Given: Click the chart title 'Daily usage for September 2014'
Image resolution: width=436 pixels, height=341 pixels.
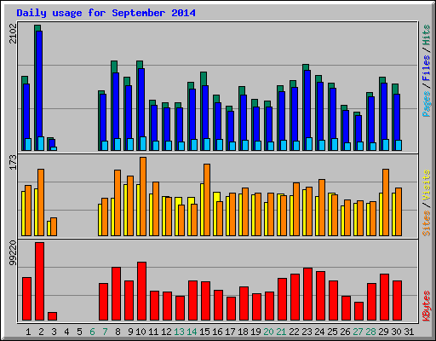Looking at the screenshot, I should pyautogui.click(x=106, y=13).
